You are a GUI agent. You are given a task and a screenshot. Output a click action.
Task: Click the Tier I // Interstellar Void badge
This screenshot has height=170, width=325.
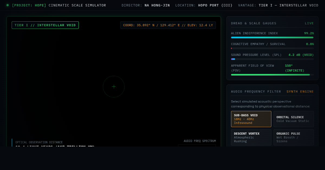coord(45,25)
